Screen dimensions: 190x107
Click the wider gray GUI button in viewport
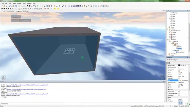tap(21, 21)
